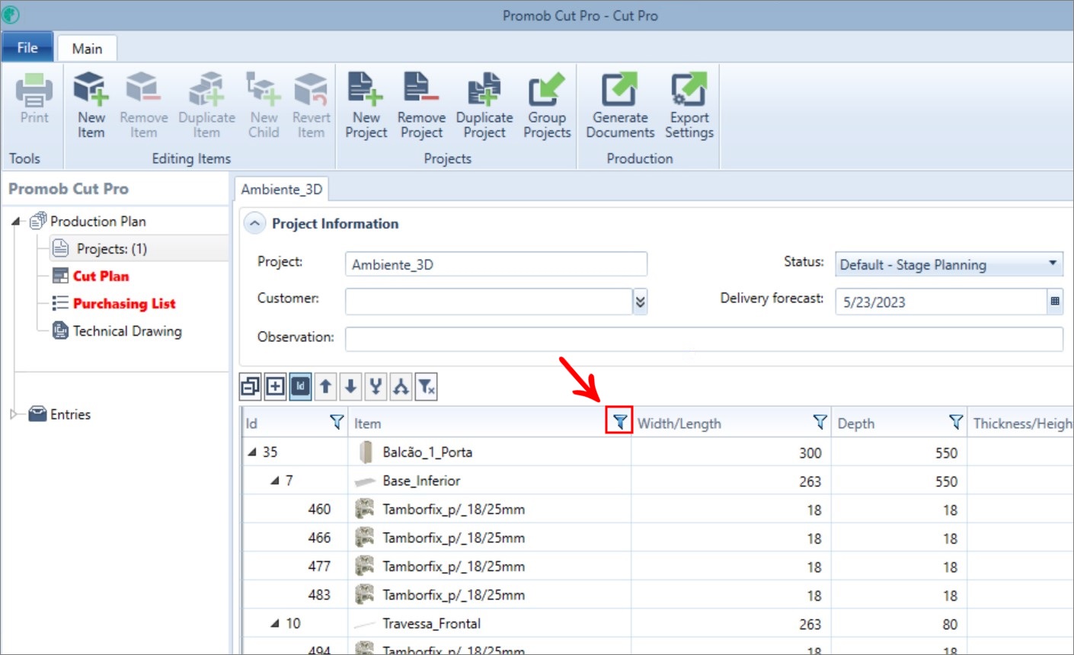Open Export Settings
This screenshot has height=655, width=1074.
coord(689,105)
